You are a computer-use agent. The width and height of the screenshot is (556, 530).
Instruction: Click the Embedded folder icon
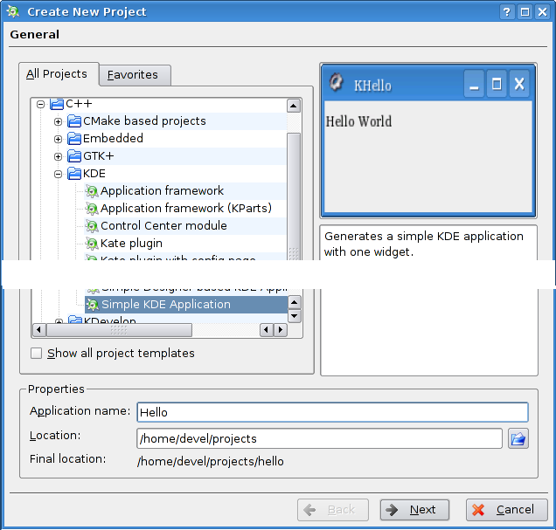point(74,139)
